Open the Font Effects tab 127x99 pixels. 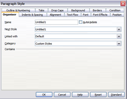(100, 15)
